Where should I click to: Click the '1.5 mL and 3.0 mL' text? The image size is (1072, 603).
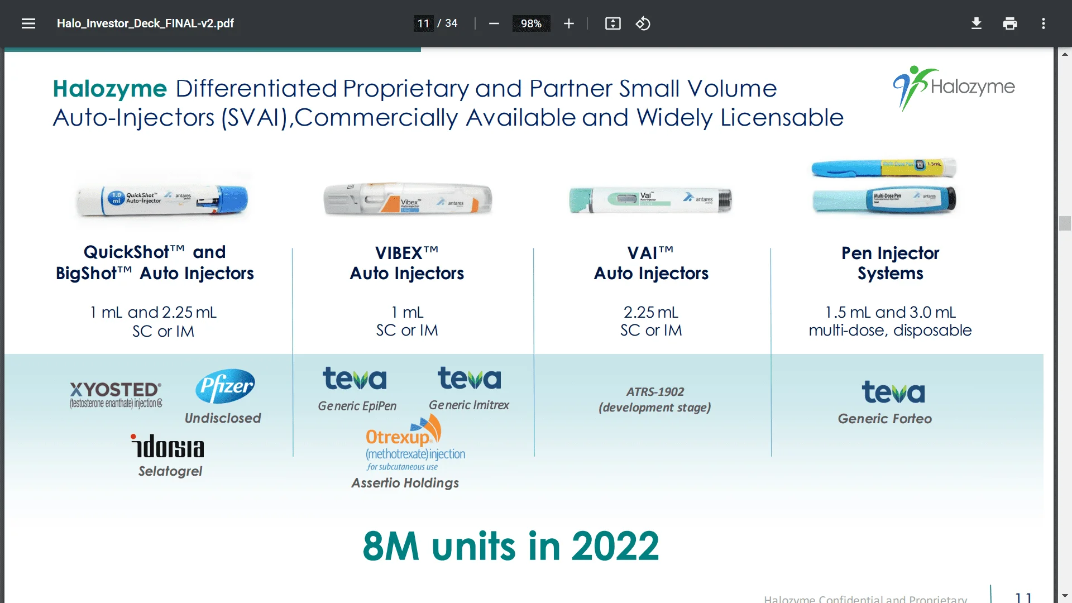(890, 312)
